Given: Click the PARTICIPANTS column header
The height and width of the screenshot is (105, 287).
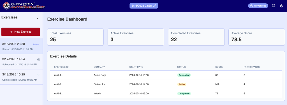Looking at the screenshot, I should (x=251, y=67).
